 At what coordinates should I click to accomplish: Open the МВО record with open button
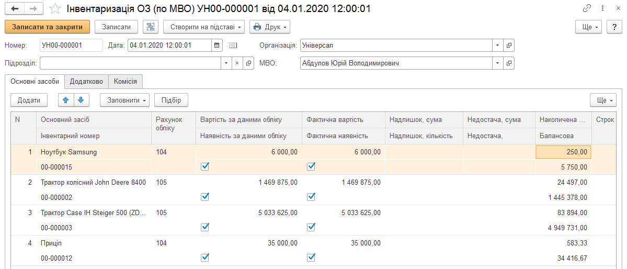click(x=509, y=63)
